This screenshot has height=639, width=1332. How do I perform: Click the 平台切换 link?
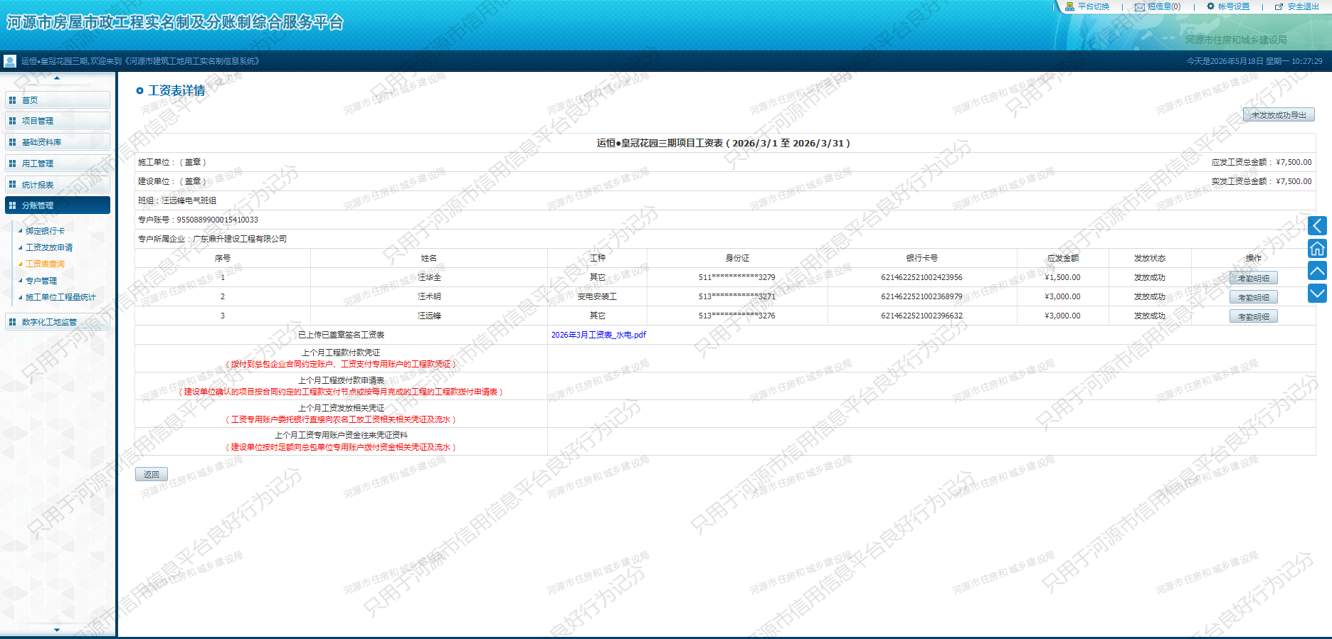coord(1094,6)
